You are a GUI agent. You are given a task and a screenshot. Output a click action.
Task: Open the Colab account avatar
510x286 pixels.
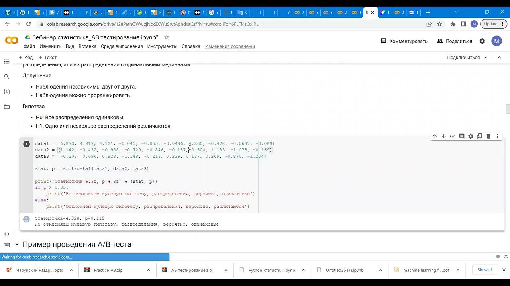click(x=496, y=41)
